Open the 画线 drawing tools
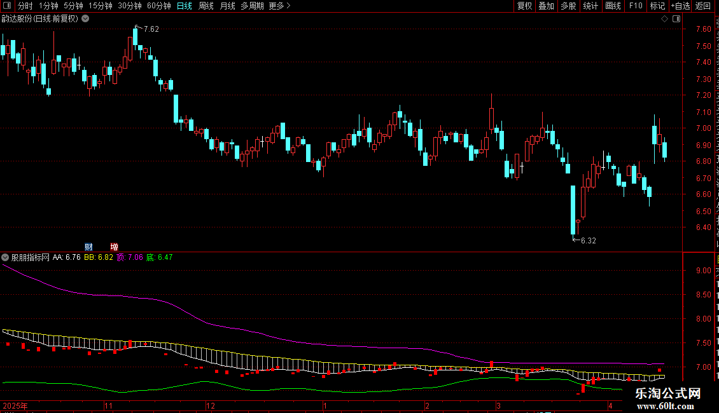 [x=613, y=6]
